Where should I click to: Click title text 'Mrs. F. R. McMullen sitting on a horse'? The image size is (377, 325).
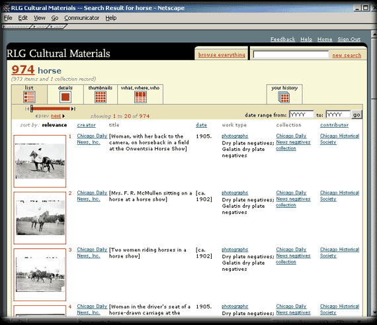click(x=151, y=196)
